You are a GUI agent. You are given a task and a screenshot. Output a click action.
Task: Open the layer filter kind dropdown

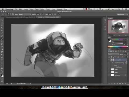(x=111, y=51)
